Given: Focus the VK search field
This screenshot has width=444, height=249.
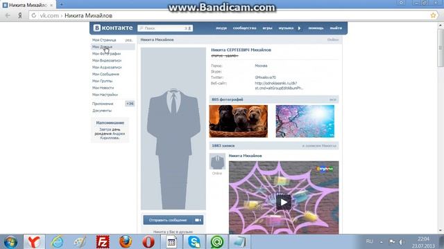Looking at the screenshot, I should click(x=165, y=28).
